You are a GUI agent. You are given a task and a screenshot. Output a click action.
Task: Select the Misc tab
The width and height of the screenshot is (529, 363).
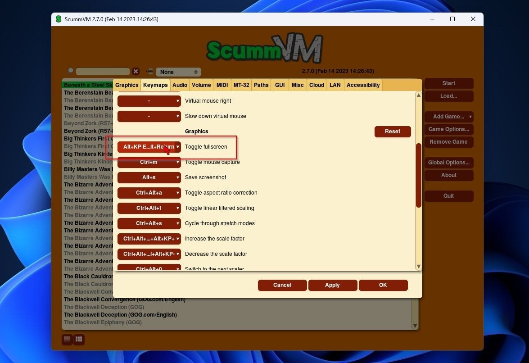pos(298,85)
